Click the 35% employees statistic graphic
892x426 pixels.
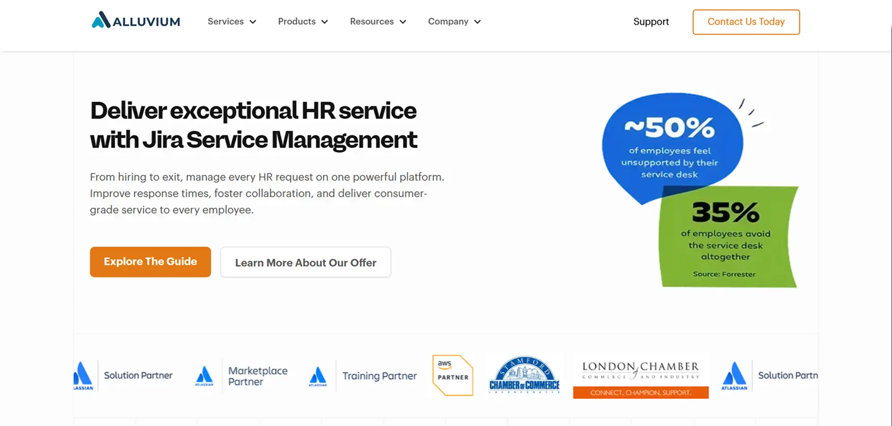[x=728, y=237]
